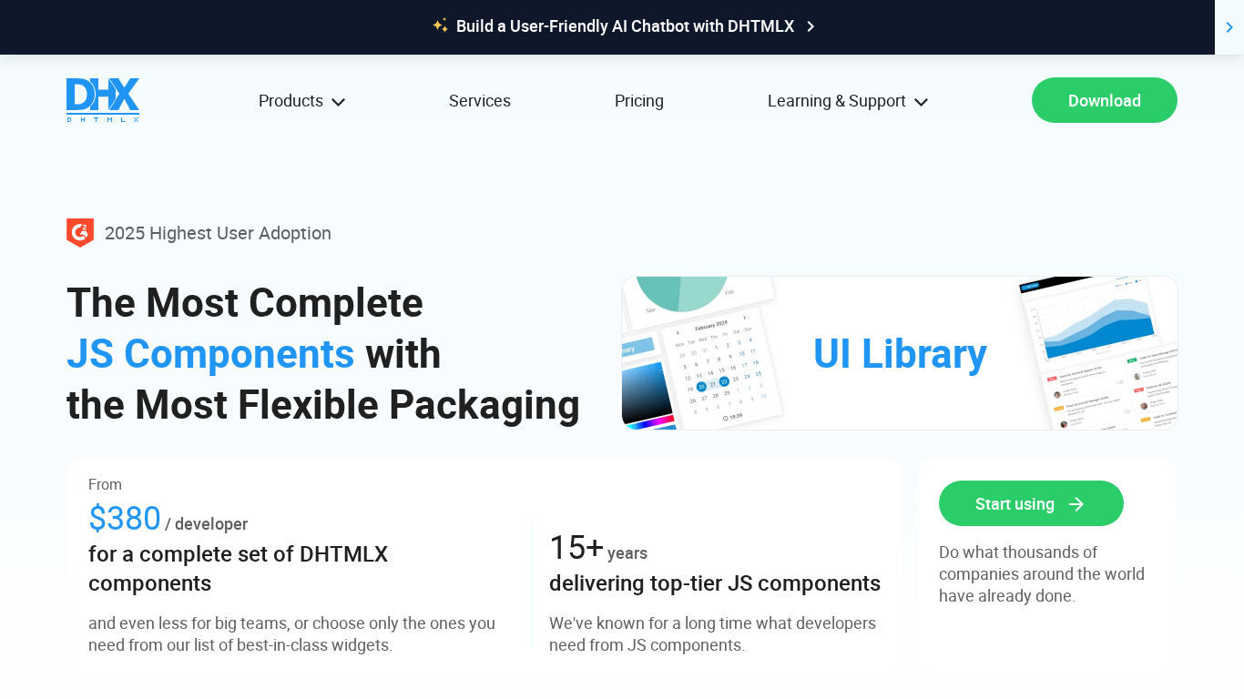Open the banner's right chevron arrow
Image resolution: width=1244 pixels, height=699 pixels.
(811, 26)
